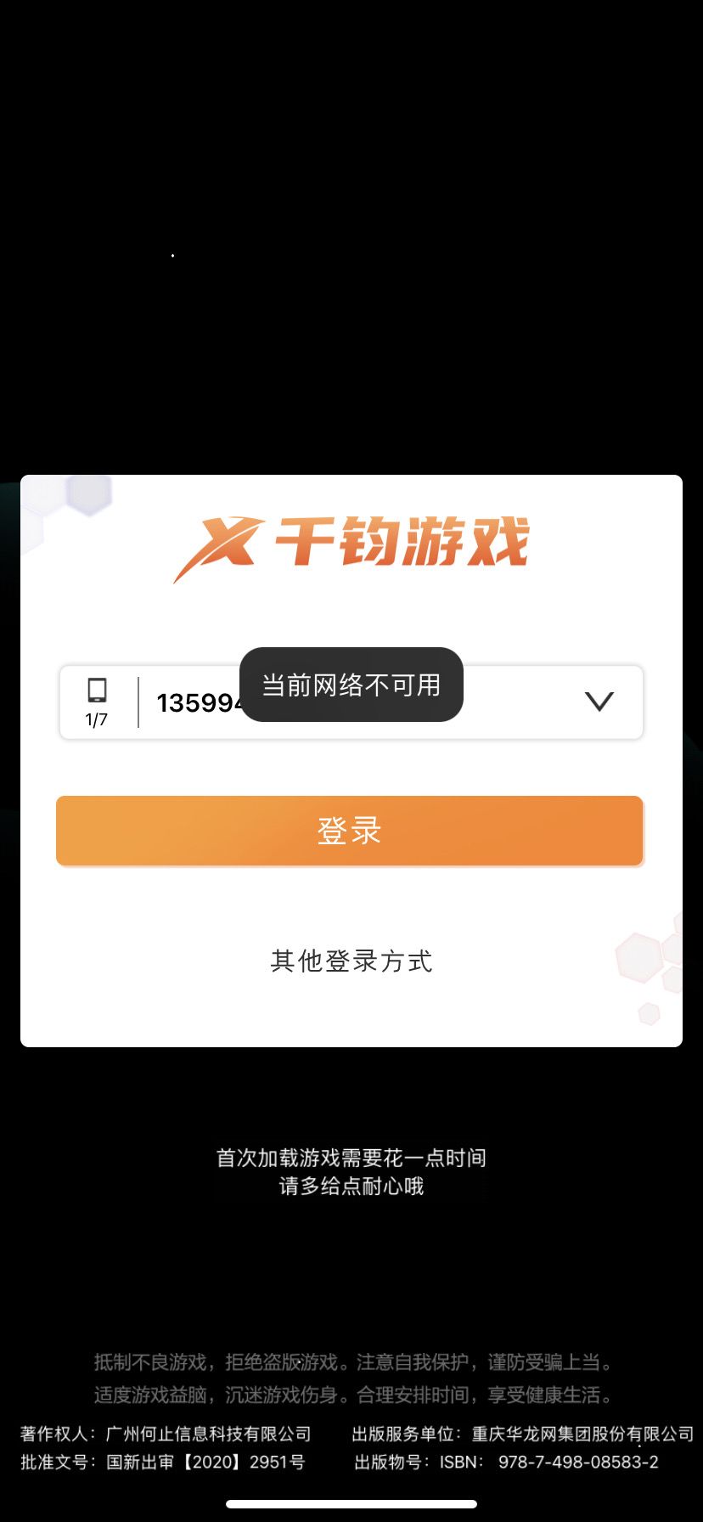Tap the 1/7 account counter label
703x1522 pixels.
click(97, 719)
